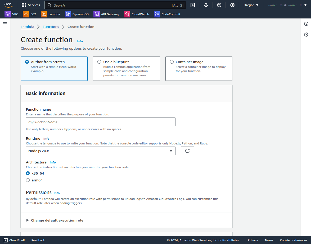Screen dimensions: 311x244
Task: Choose x86_64 architecture
Action: coord(28,173)
